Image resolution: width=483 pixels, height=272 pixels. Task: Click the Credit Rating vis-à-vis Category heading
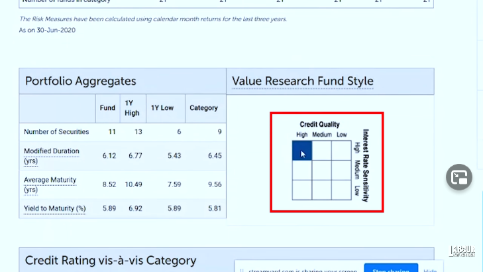click(111, 261)
